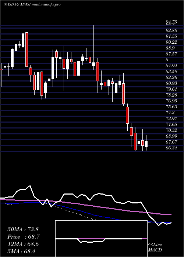Click the 84.92 price axis label
Screen dimensions: 184x257
[x=171, y=66]
